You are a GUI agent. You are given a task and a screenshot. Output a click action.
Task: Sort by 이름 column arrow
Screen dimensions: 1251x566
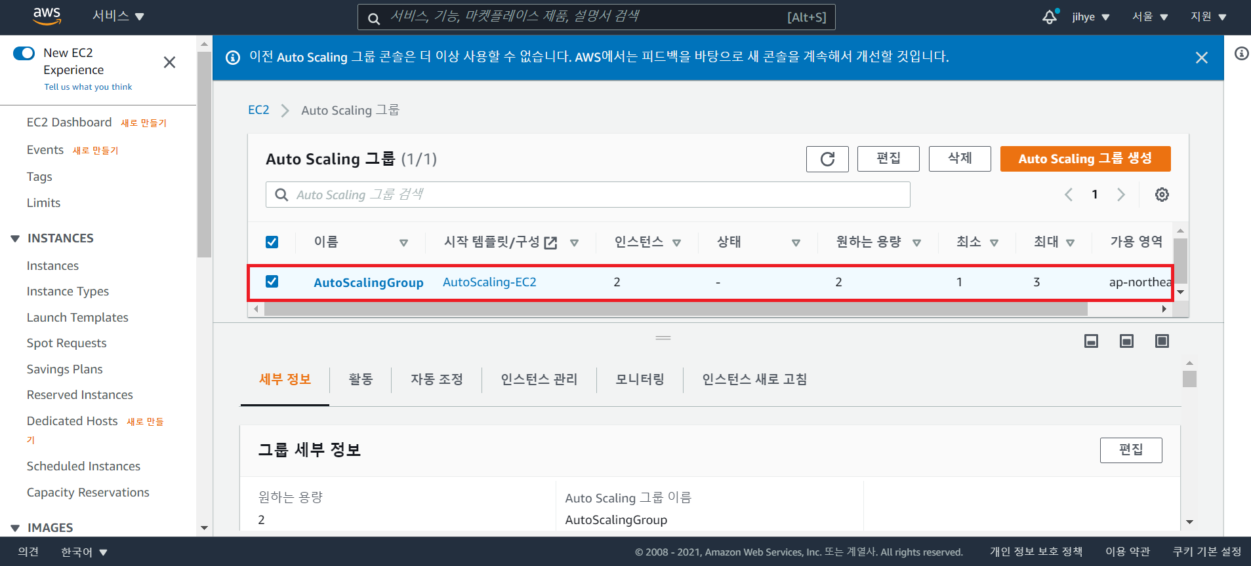coord(403,243)
